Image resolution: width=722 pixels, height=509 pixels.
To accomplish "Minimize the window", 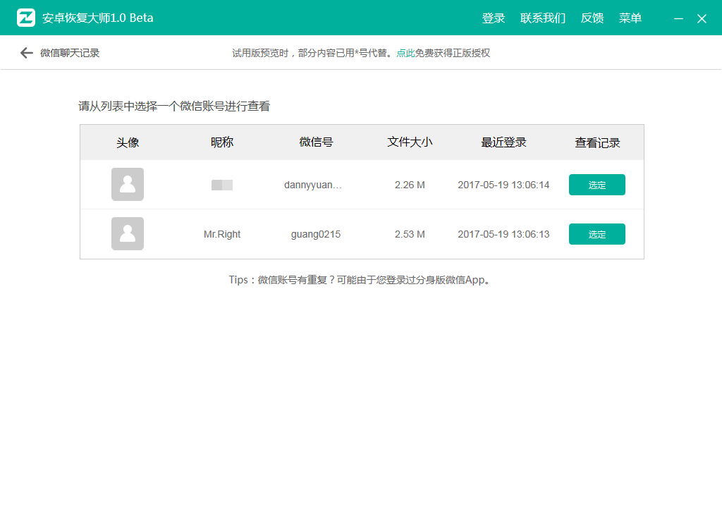I will click(x=678, y=18).
